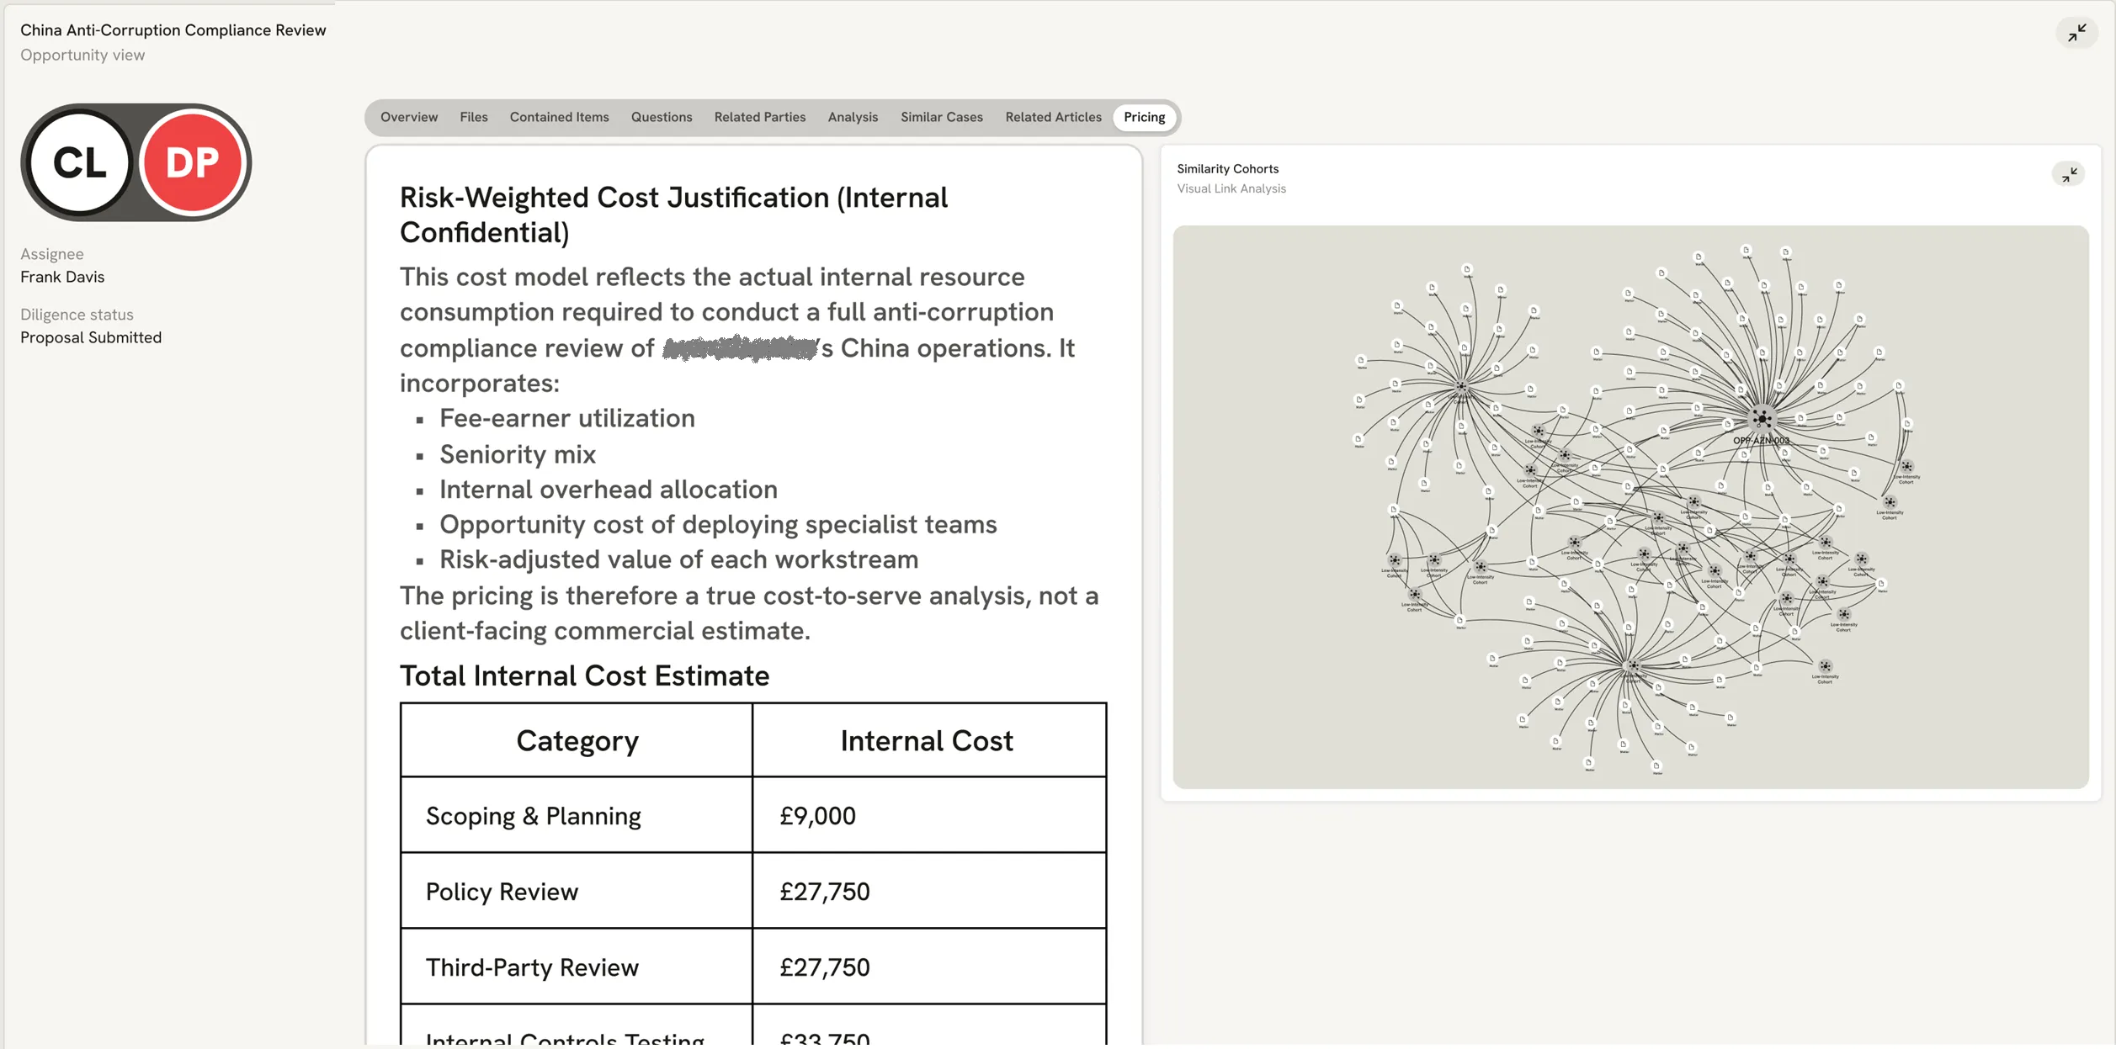The width and height of the screenshot is (2116, 1049).
Task: Click the Policy Review £27,750 cell
Action: [x=929, y=891]
